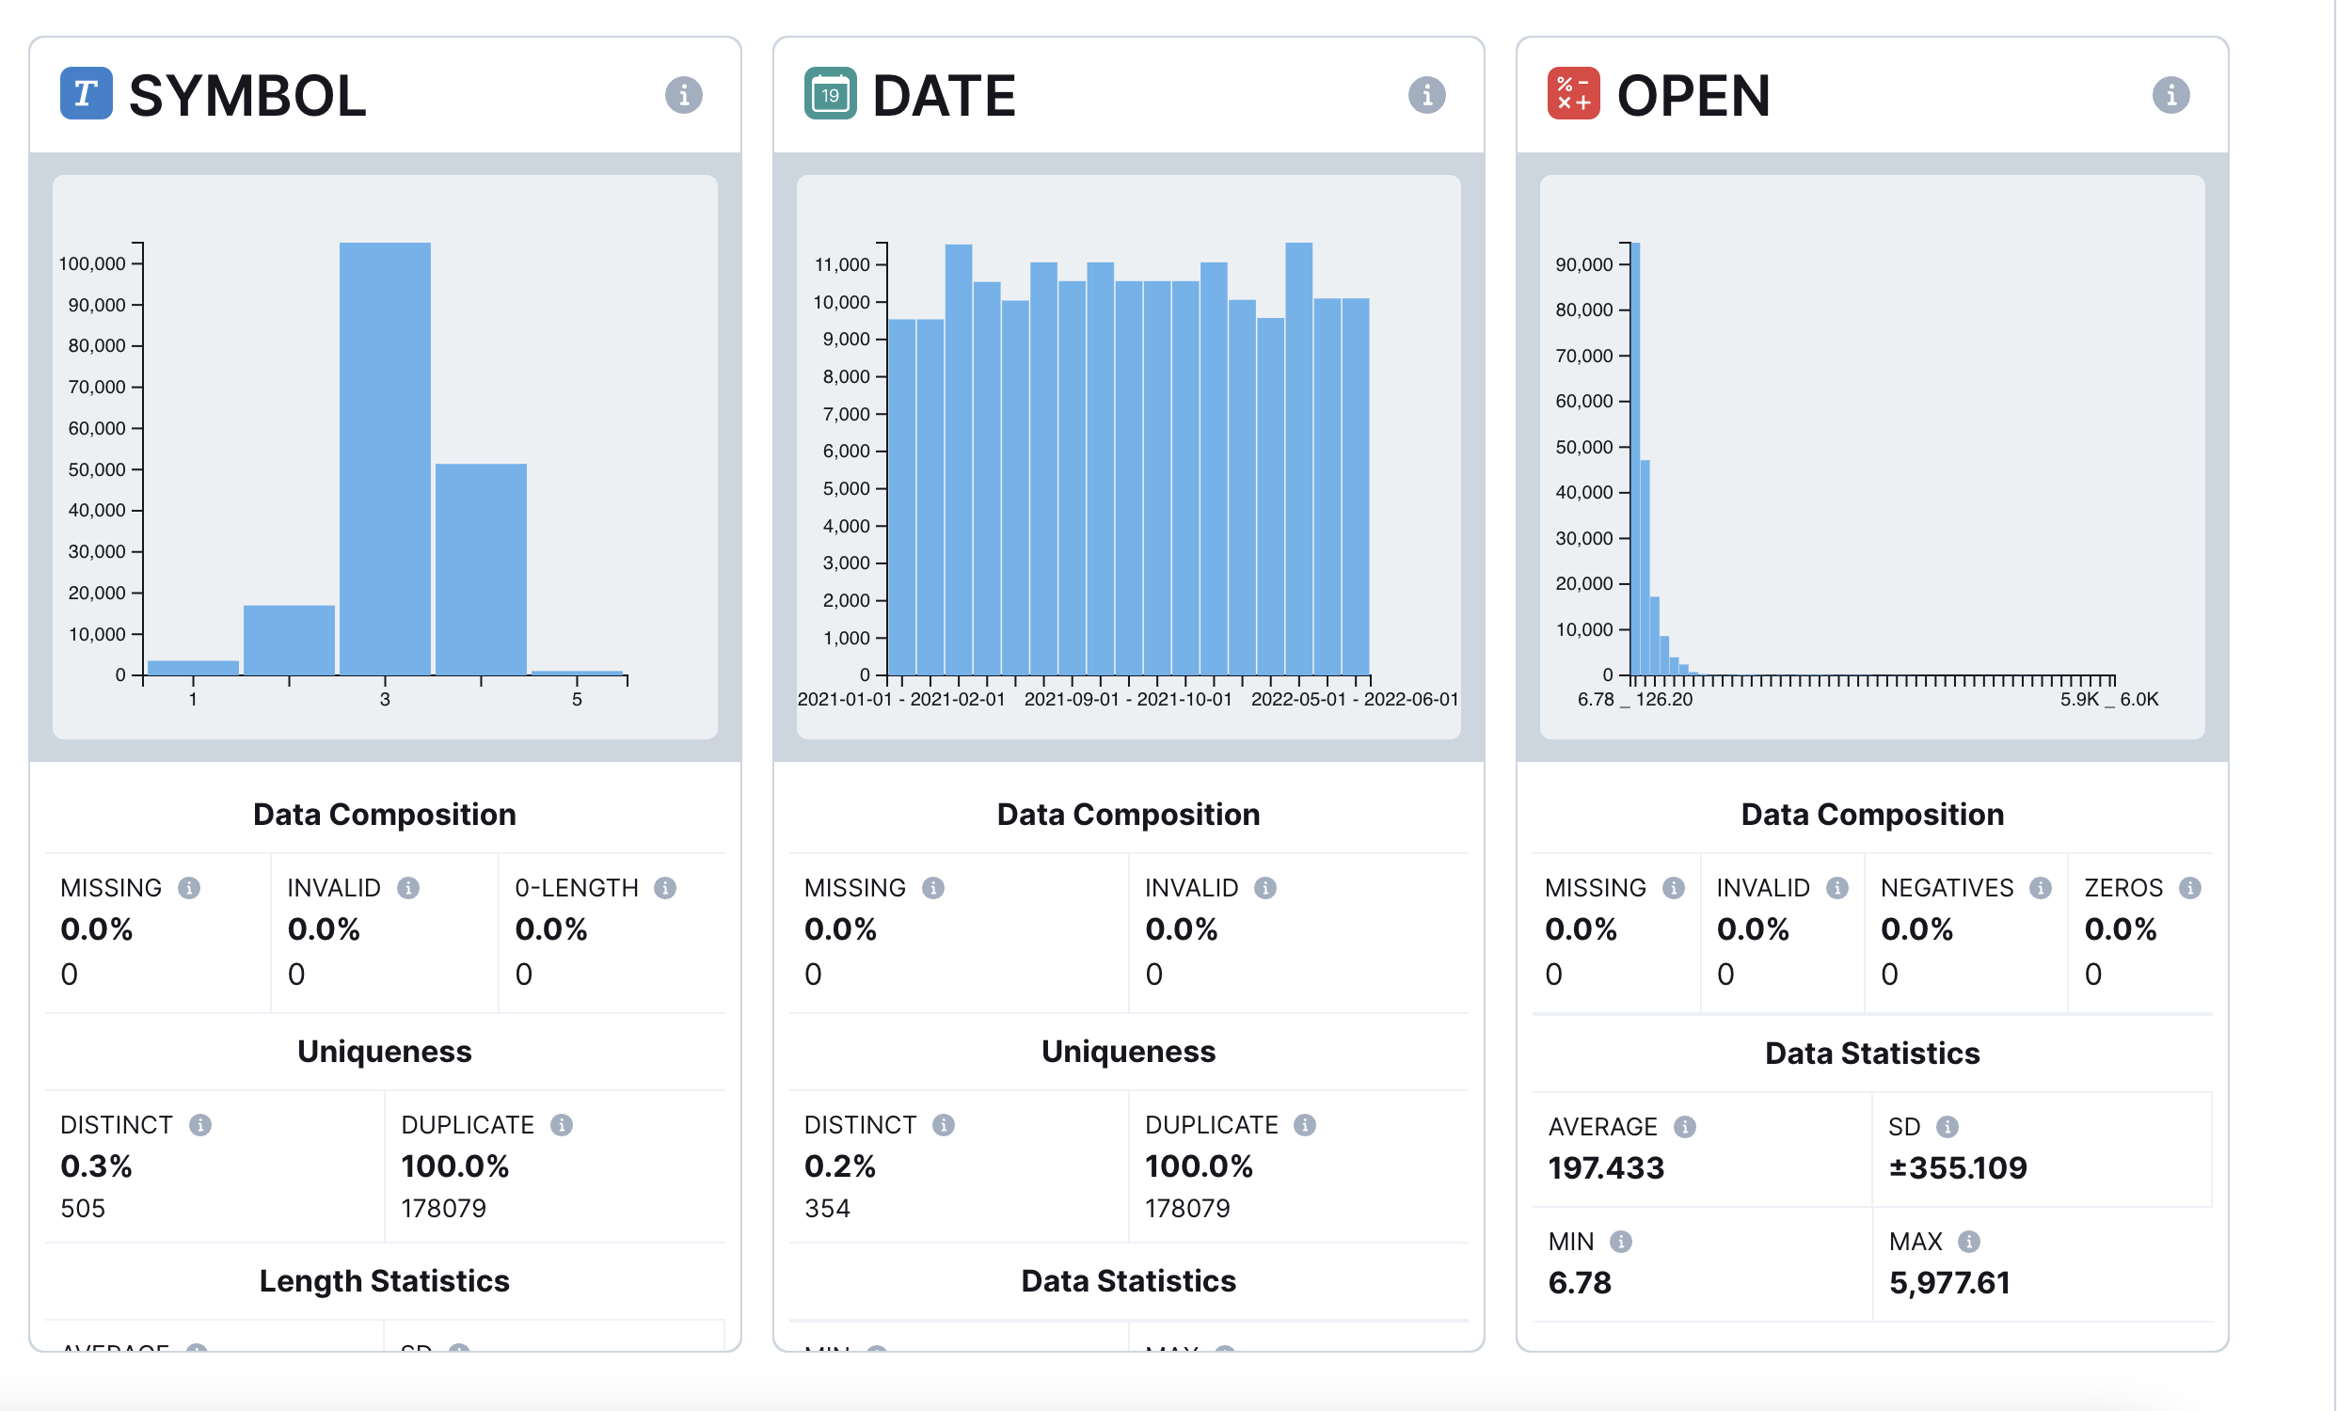The image size is (2337, 1411).
Task: Click the MIN value 6.78
Action: (x=1580, y=1283)
